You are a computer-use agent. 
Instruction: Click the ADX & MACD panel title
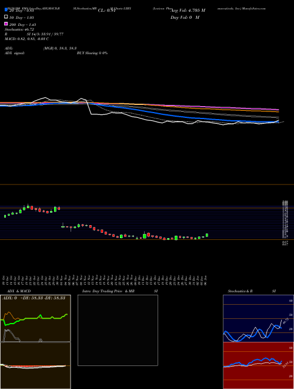(19, 291)
